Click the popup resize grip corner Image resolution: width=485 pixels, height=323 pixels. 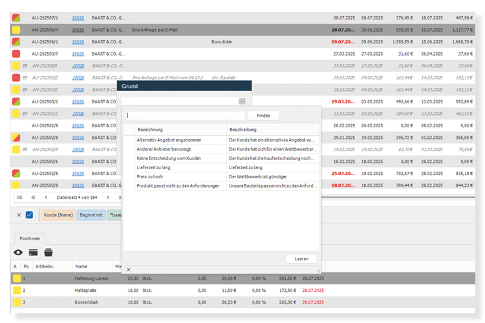318,271
